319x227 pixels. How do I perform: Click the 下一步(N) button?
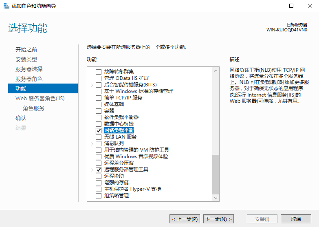218,219
